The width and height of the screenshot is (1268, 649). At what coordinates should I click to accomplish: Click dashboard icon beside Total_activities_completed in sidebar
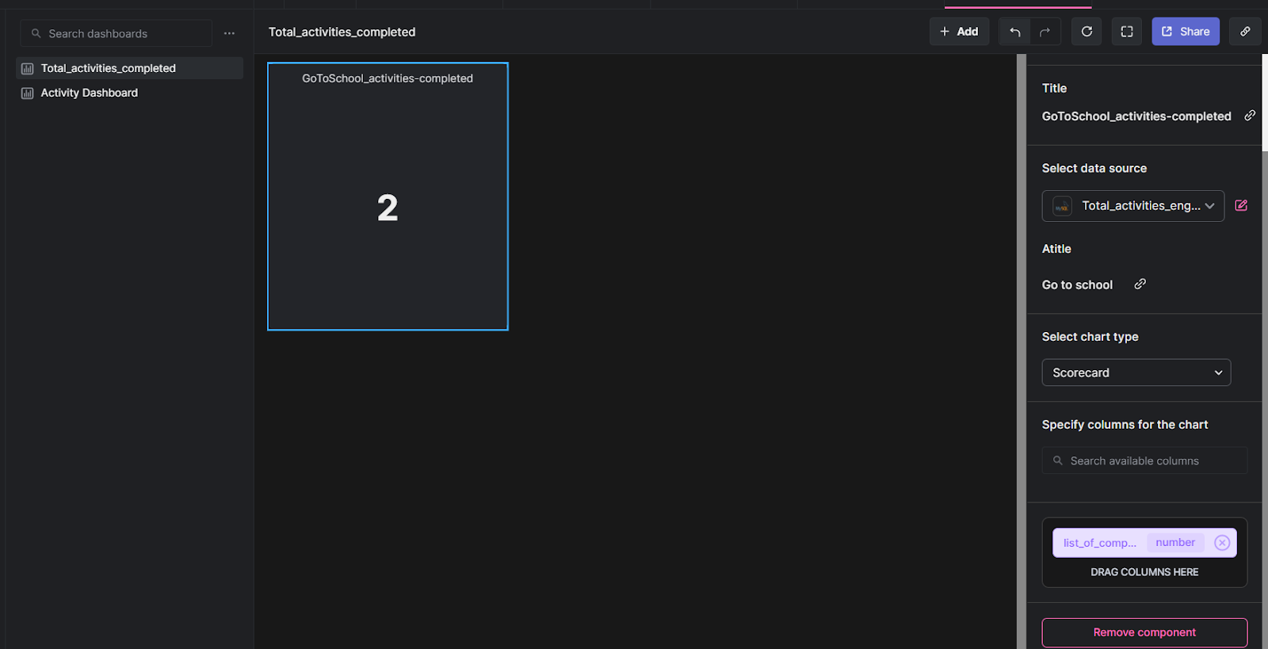click(28, 69)
